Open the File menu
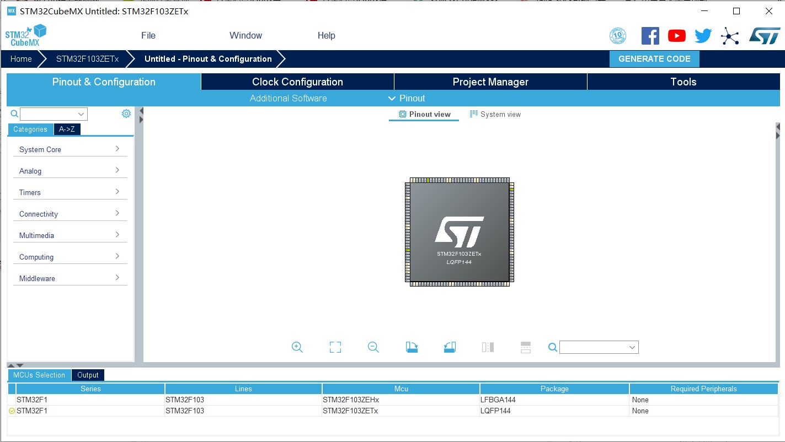 (148, 35)
